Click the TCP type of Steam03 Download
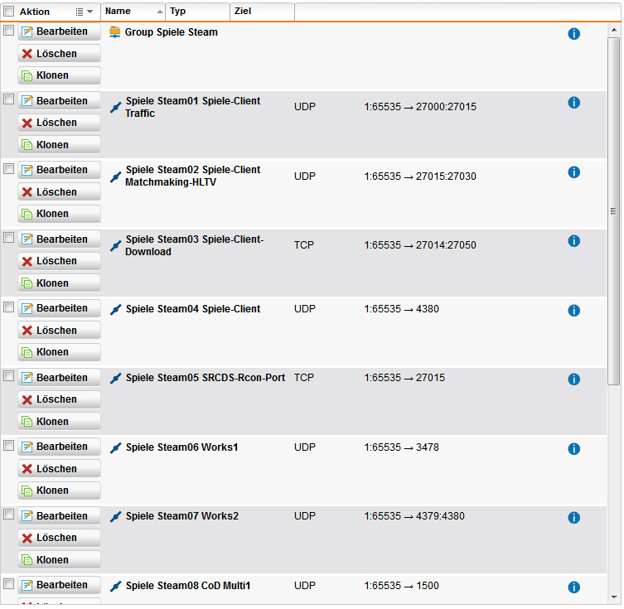 pyautogui.click(x=303, y=245)
